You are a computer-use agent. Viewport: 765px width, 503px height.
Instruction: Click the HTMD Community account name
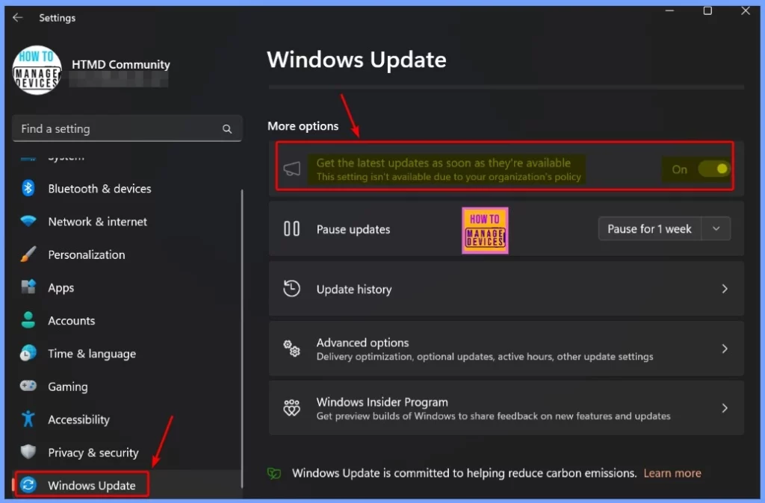pos(120,64)
